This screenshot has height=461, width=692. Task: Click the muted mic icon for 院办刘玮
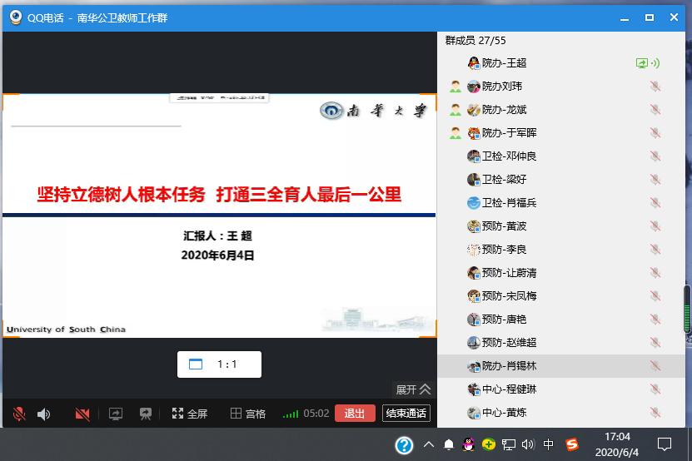pyautogui.click(x=655, y=87)
